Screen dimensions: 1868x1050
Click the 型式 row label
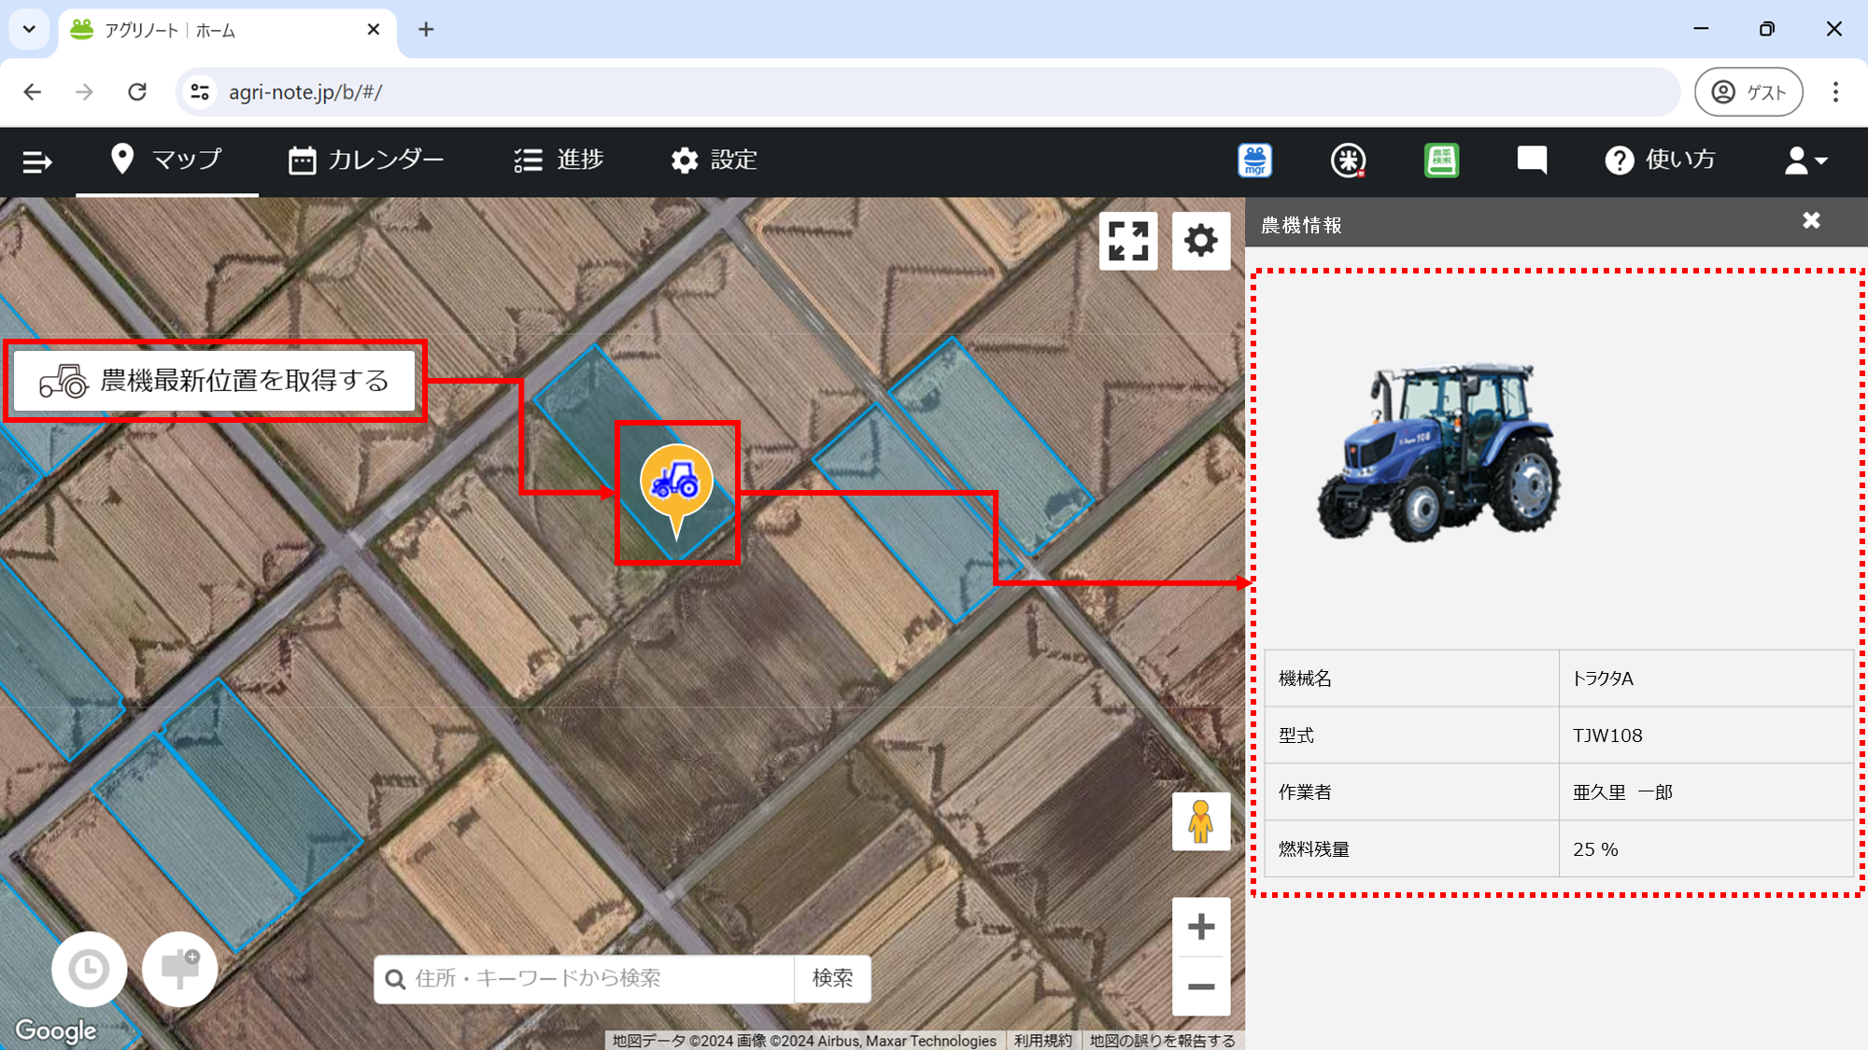click(1296, 735)
